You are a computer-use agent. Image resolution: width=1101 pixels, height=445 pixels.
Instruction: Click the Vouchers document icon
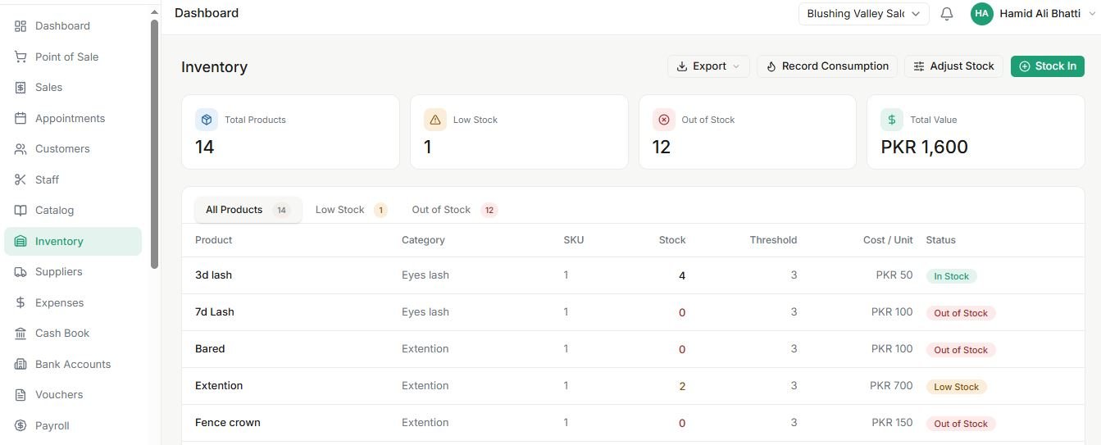(x=20, y=395)
